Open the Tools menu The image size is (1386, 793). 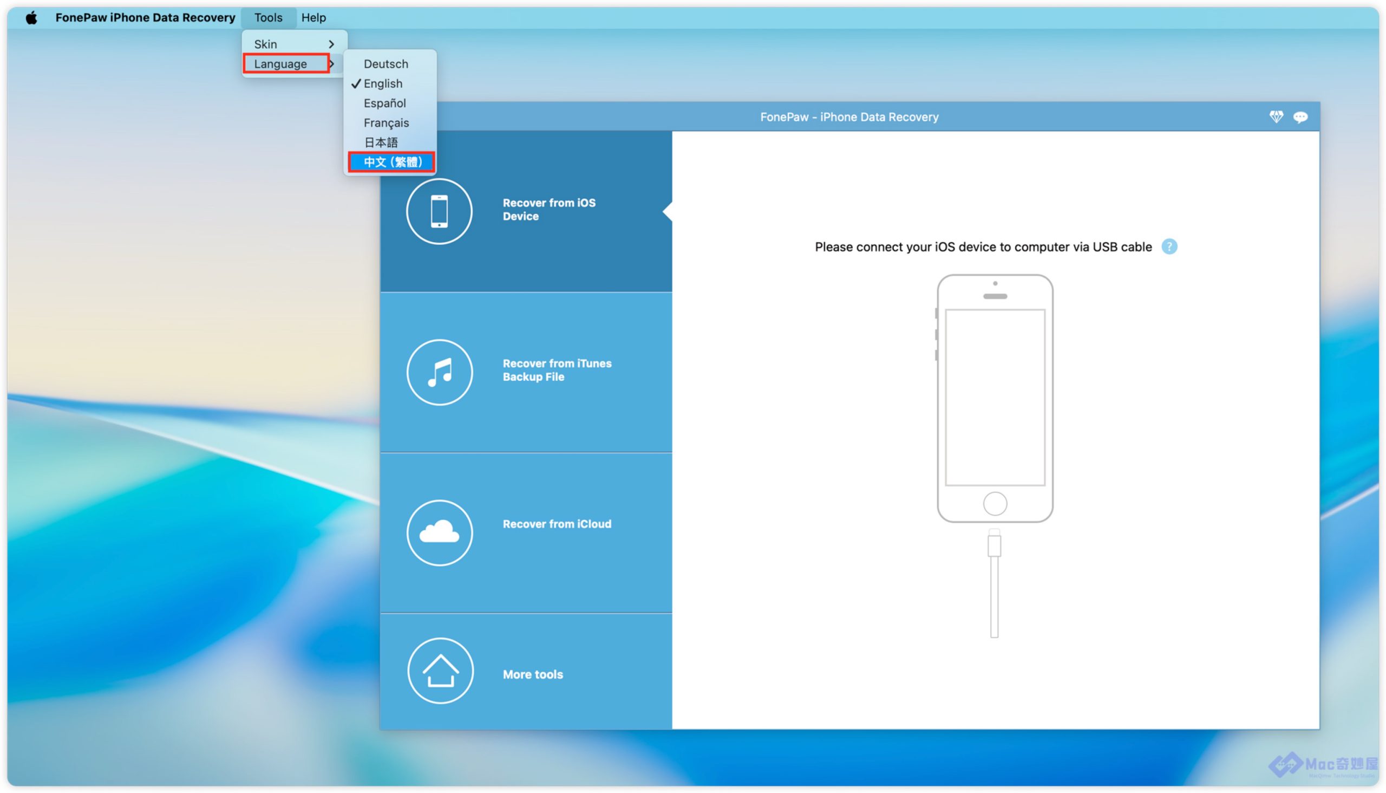click(268, 17)
